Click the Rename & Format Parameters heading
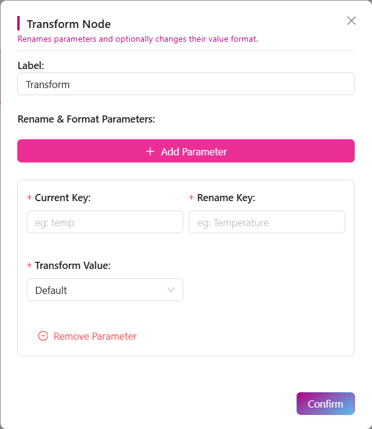The width and height of the screenshot is (372, 429). 86,119
